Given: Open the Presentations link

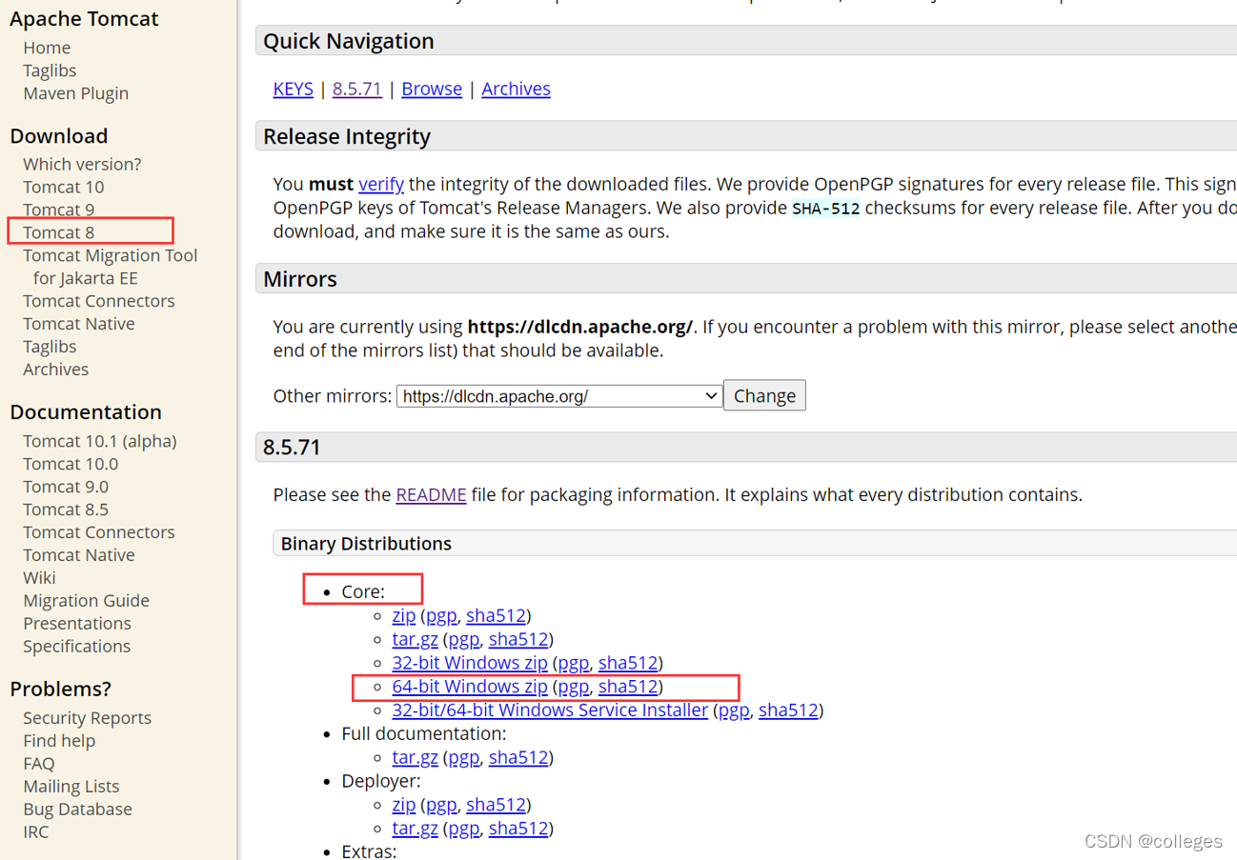Looking at the screenshot, I should pos(77,624).
